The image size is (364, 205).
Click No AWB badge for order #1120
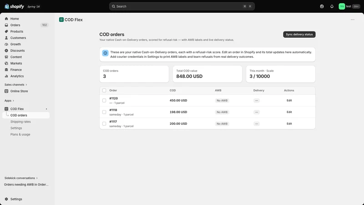(222, 101)
